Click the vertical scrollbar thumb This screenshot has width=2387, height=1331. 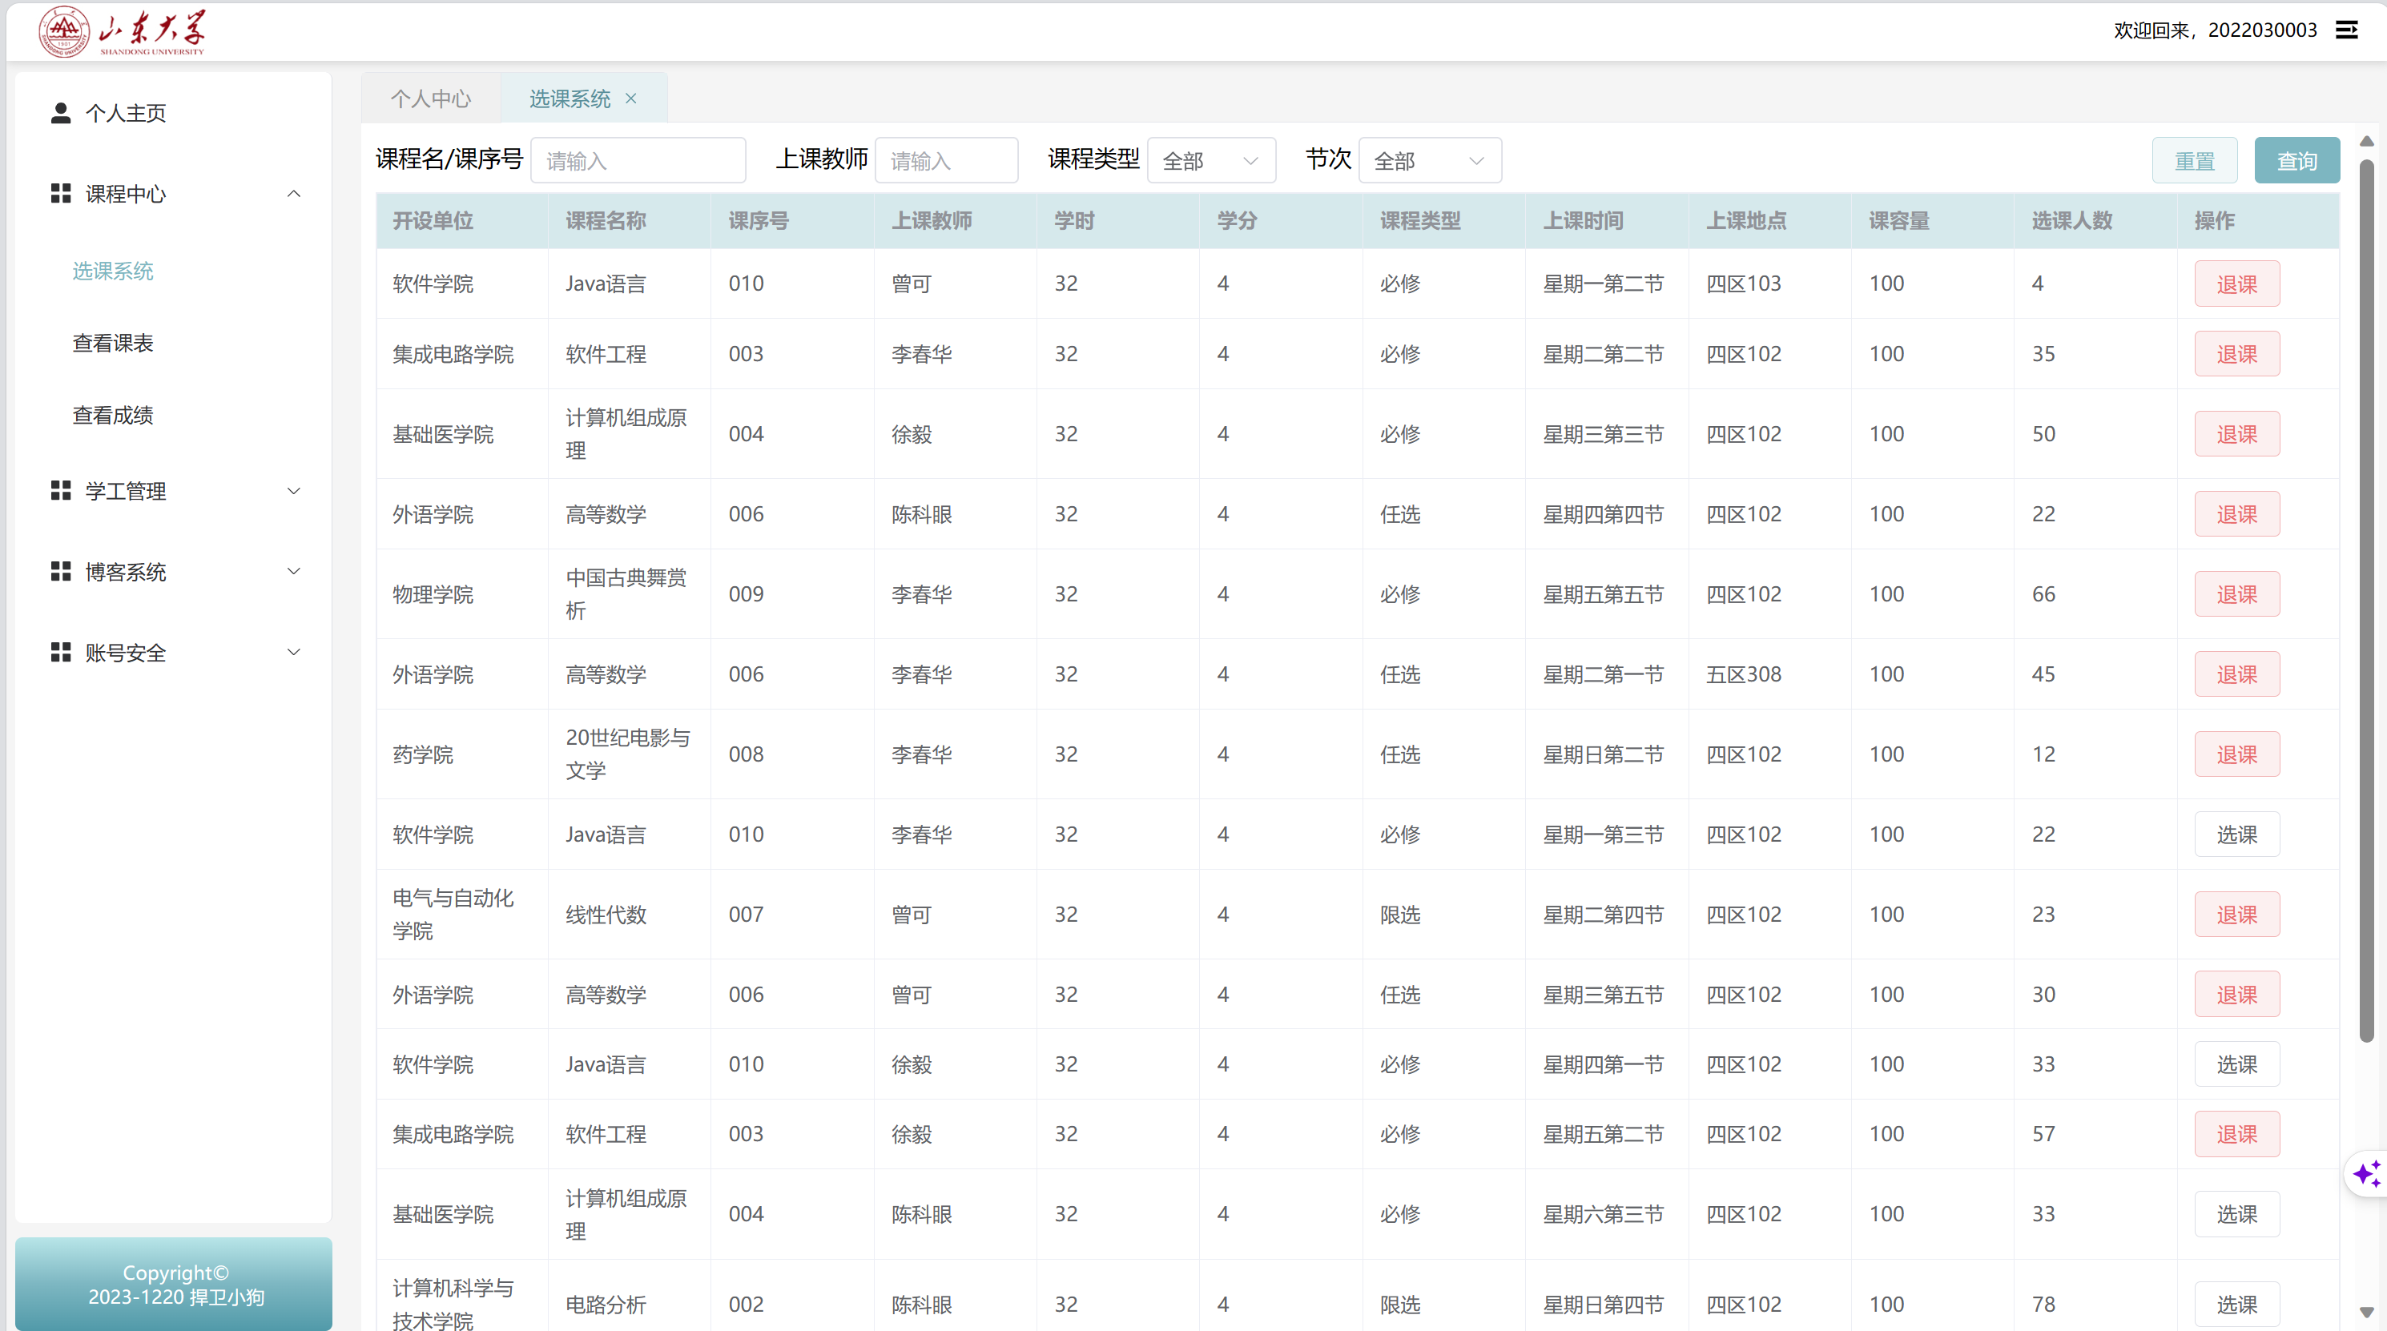coord(2367,600)
